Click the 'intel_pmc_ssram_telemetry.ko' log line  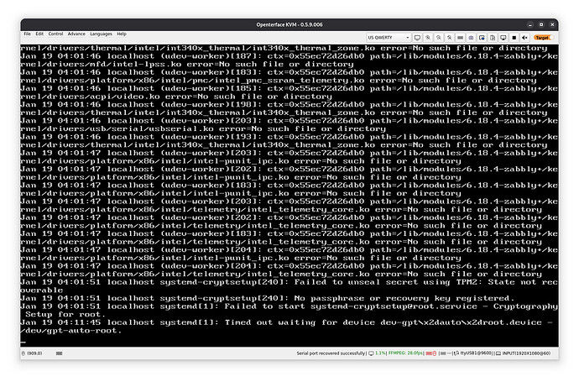coord(279,81)
